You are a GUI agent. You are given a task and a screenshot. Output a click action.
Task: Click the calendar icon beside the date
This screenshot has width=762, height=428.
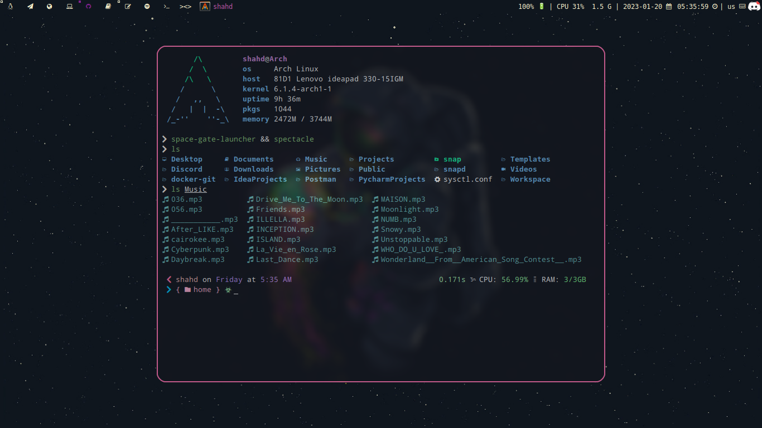pos(669,7)
